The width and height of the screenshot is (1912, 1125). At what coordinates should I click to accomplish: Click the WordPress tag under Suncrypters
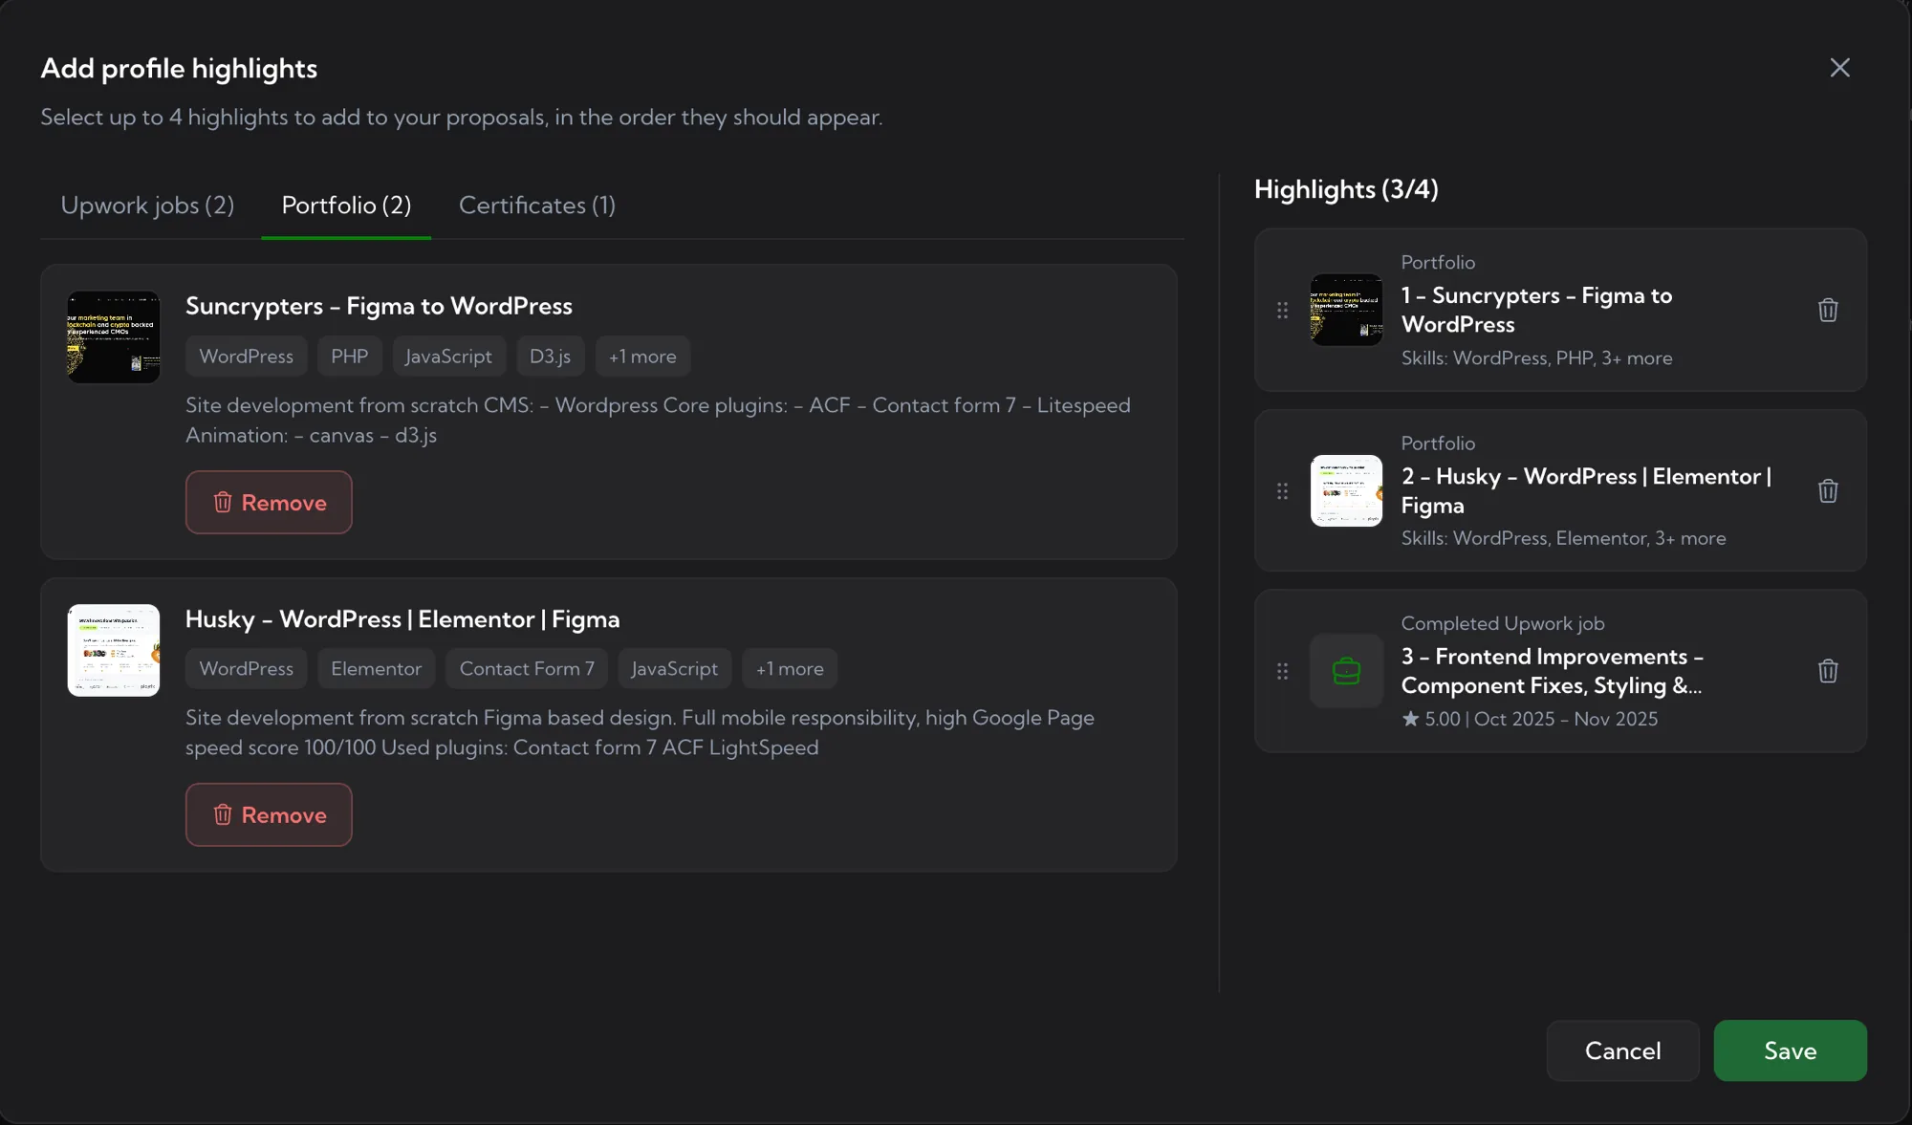(246, 356)
